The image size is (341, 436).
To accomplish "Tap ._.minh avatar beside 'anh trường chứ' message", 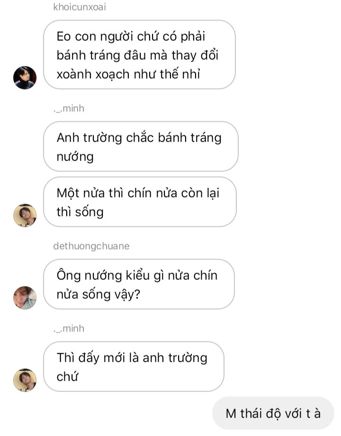I will pos(25,380).
